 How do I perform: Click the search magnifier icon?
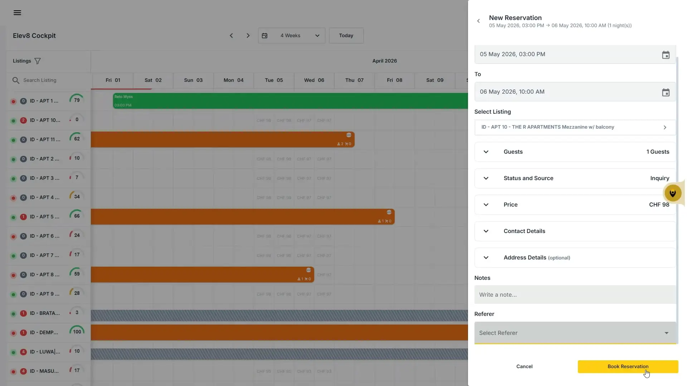16,80
